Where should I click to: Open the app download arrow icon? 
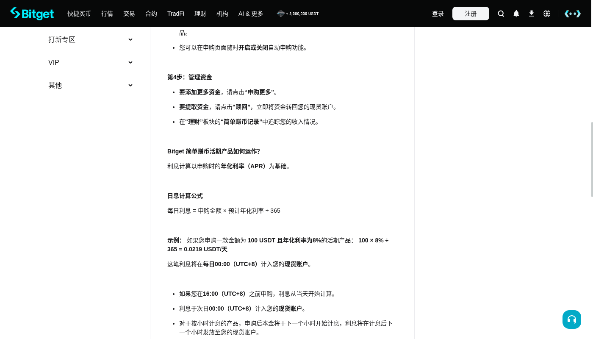(532, 14)
